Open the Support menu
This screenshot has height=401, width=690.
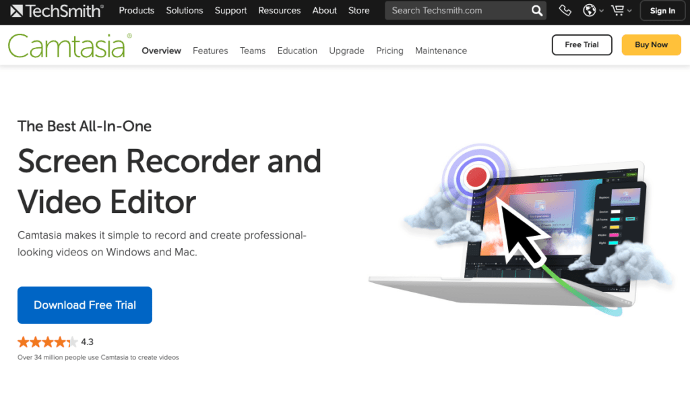click(230, 11)
